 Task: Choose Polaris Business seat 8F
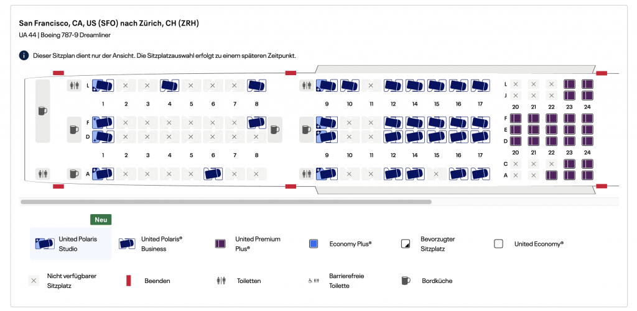[257, 122]
